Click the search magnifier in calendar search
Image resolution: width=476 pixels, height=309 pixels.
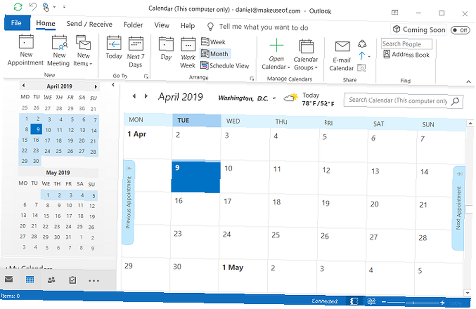455,101
